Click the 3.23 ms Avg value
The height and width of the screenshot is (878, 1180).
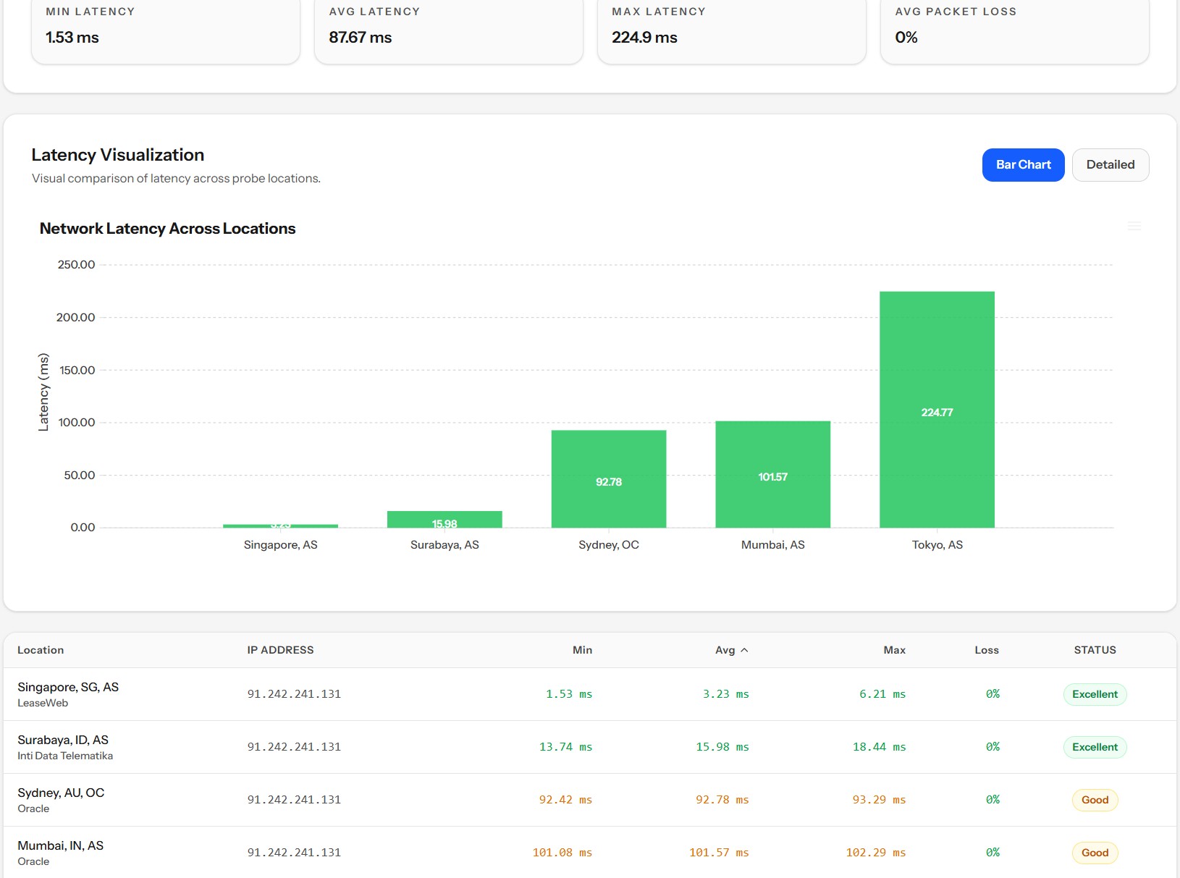725,694
